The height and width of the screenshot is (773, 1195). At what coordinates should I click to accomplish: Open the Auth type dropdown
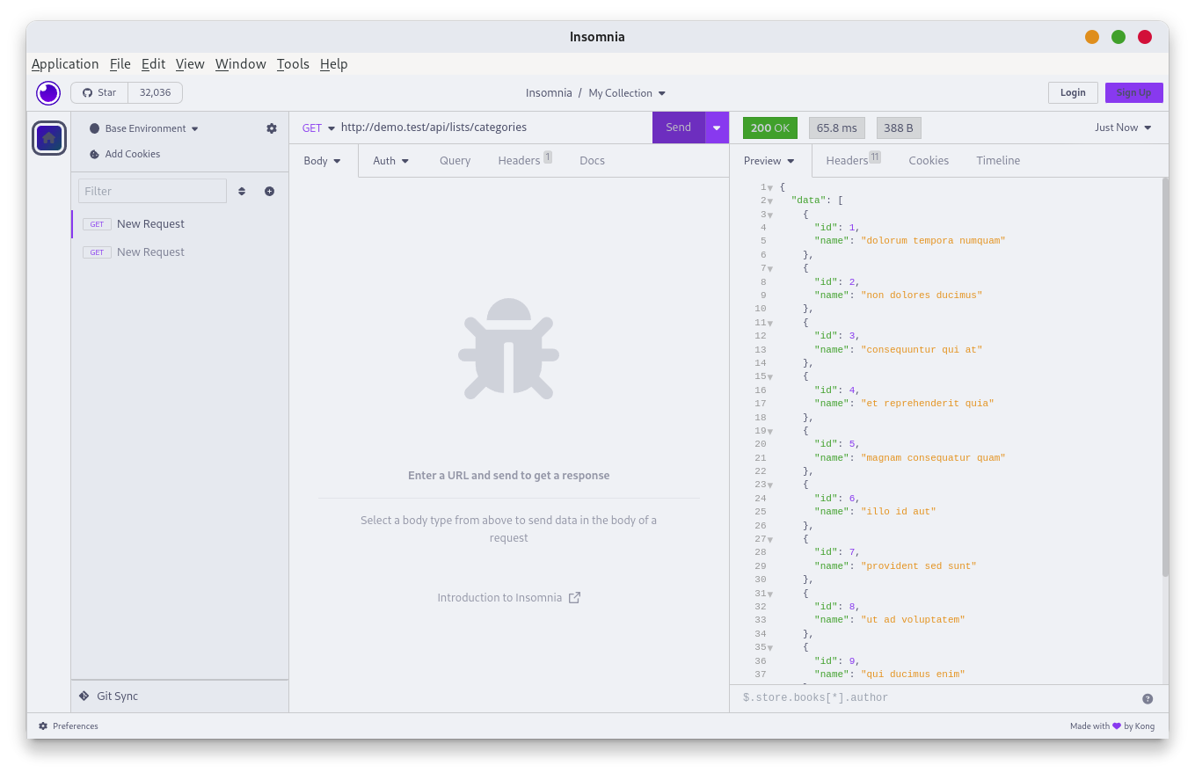pos(391,161)
